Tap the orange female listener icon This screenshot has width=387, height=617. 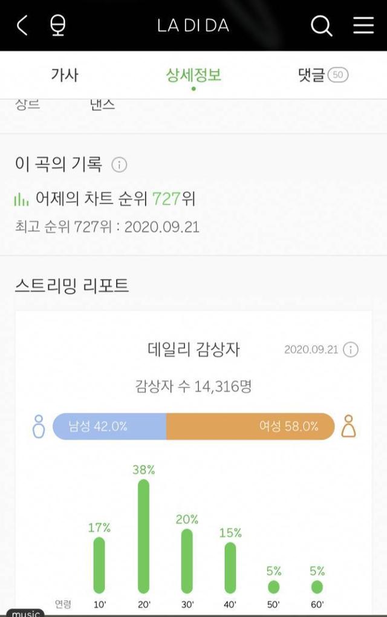348,426
